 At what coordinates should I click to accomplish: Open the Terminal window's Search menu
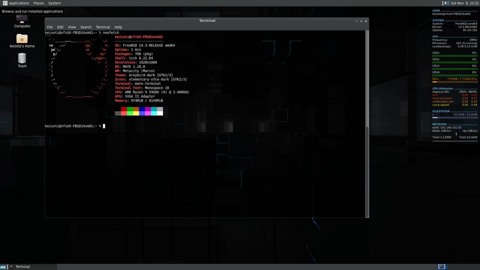click(x=86, y=27)
